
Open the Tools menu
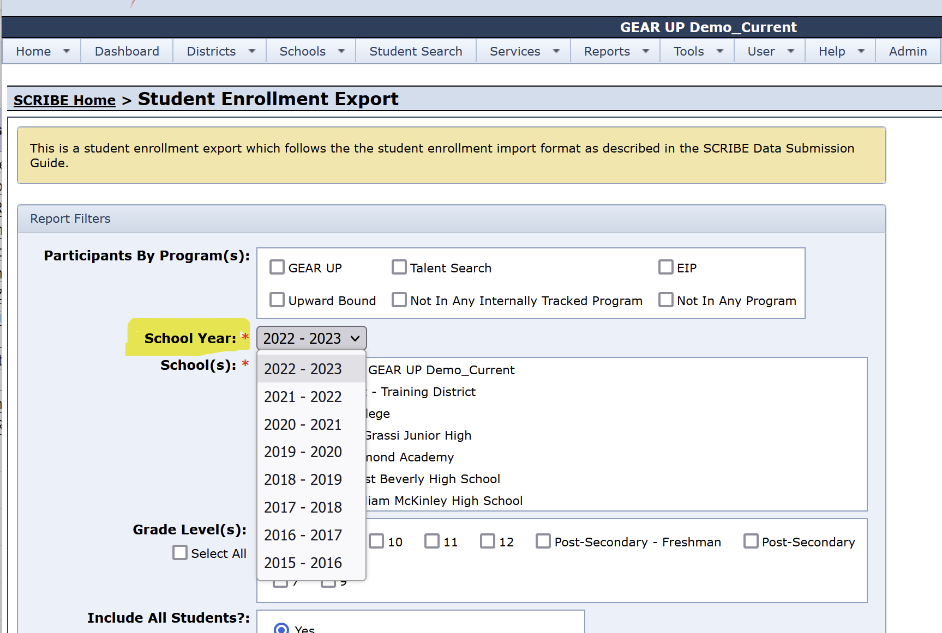click(x=697, y=51)
